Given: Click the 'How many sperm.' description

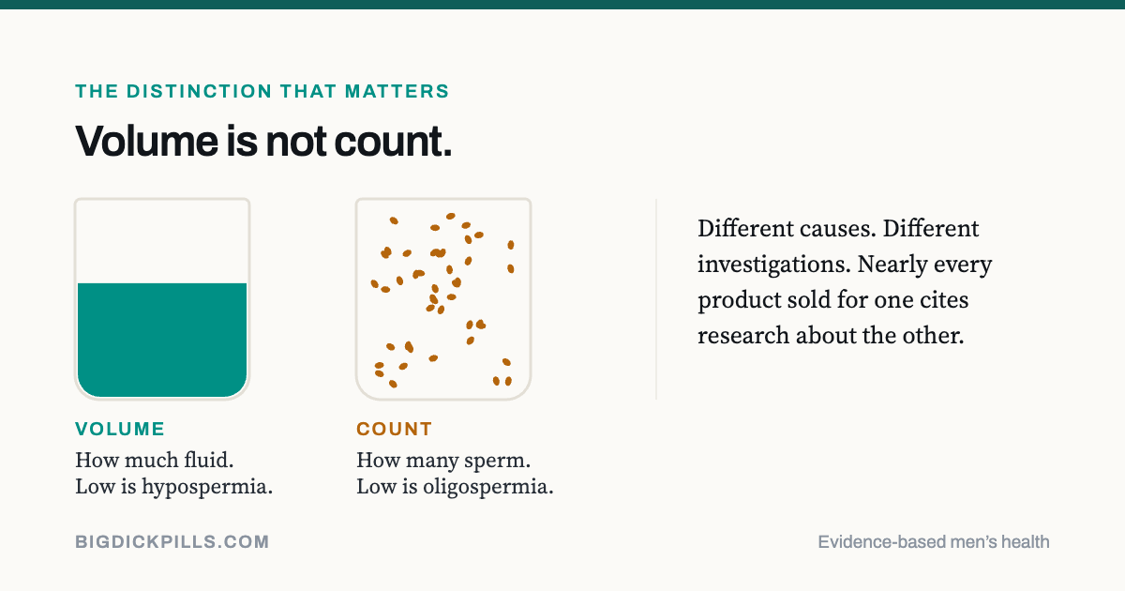Looking at the screenshot, I should (443, 462).
